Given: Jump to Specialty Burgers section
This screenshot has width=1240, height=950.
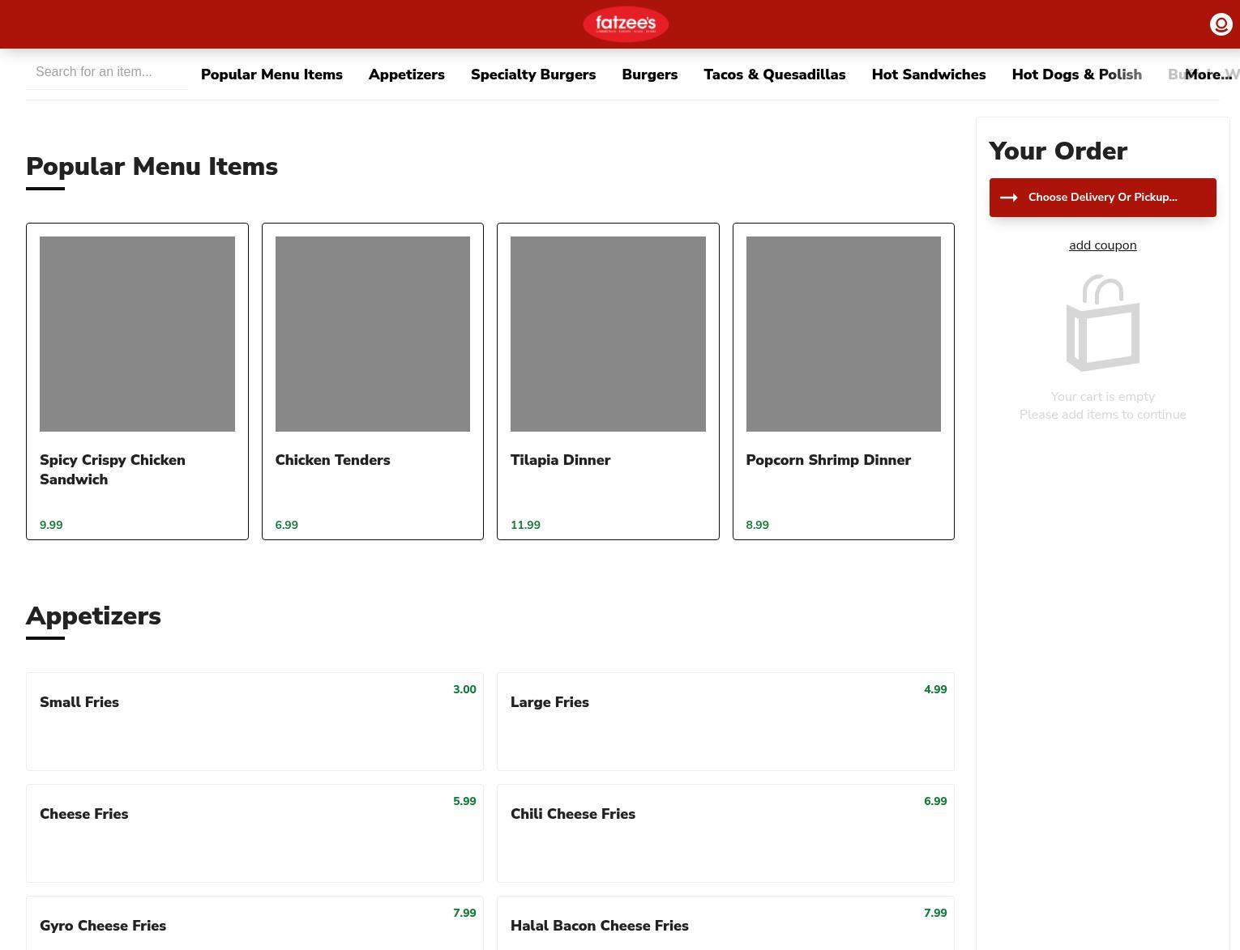Looking at the screenshot, I should click(532, 75).
